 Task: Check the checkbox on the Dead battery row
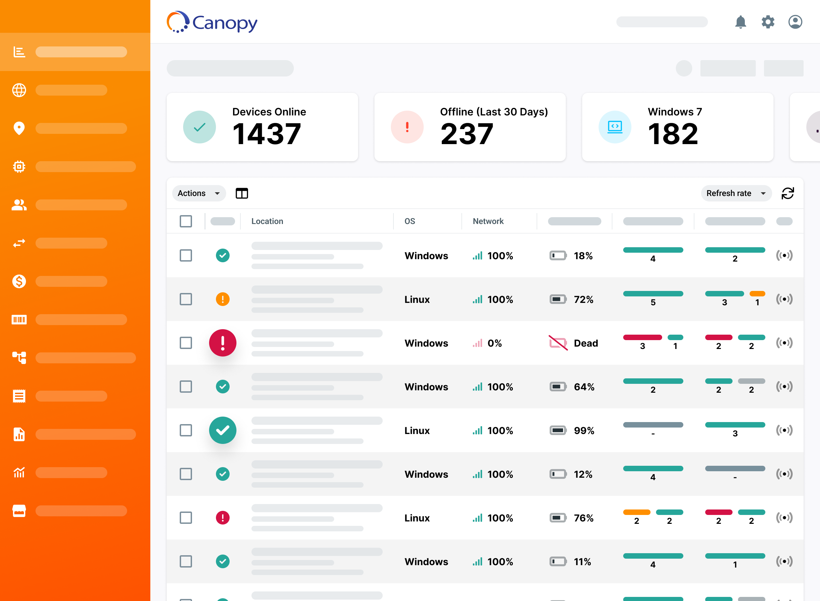point(186,343)
